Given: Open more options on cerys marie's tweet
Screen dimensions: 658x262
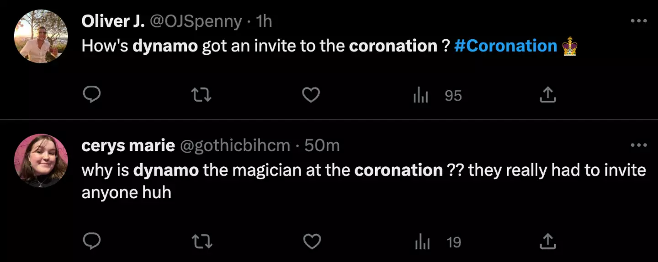Looking at the screenshot, I should tap(638, 145).
